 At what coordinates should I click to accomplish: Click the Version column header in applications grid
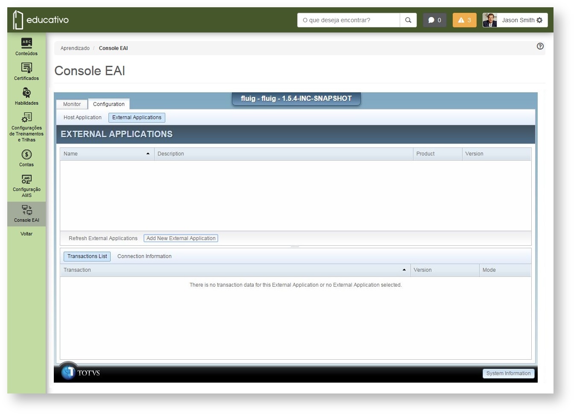[497, 154]
